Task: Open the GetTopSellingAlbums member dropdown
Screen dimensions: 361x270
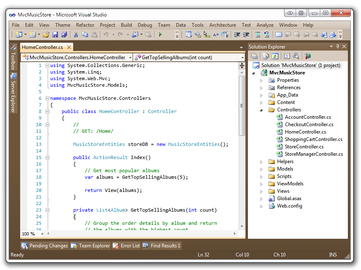Action: coord(242,58)
